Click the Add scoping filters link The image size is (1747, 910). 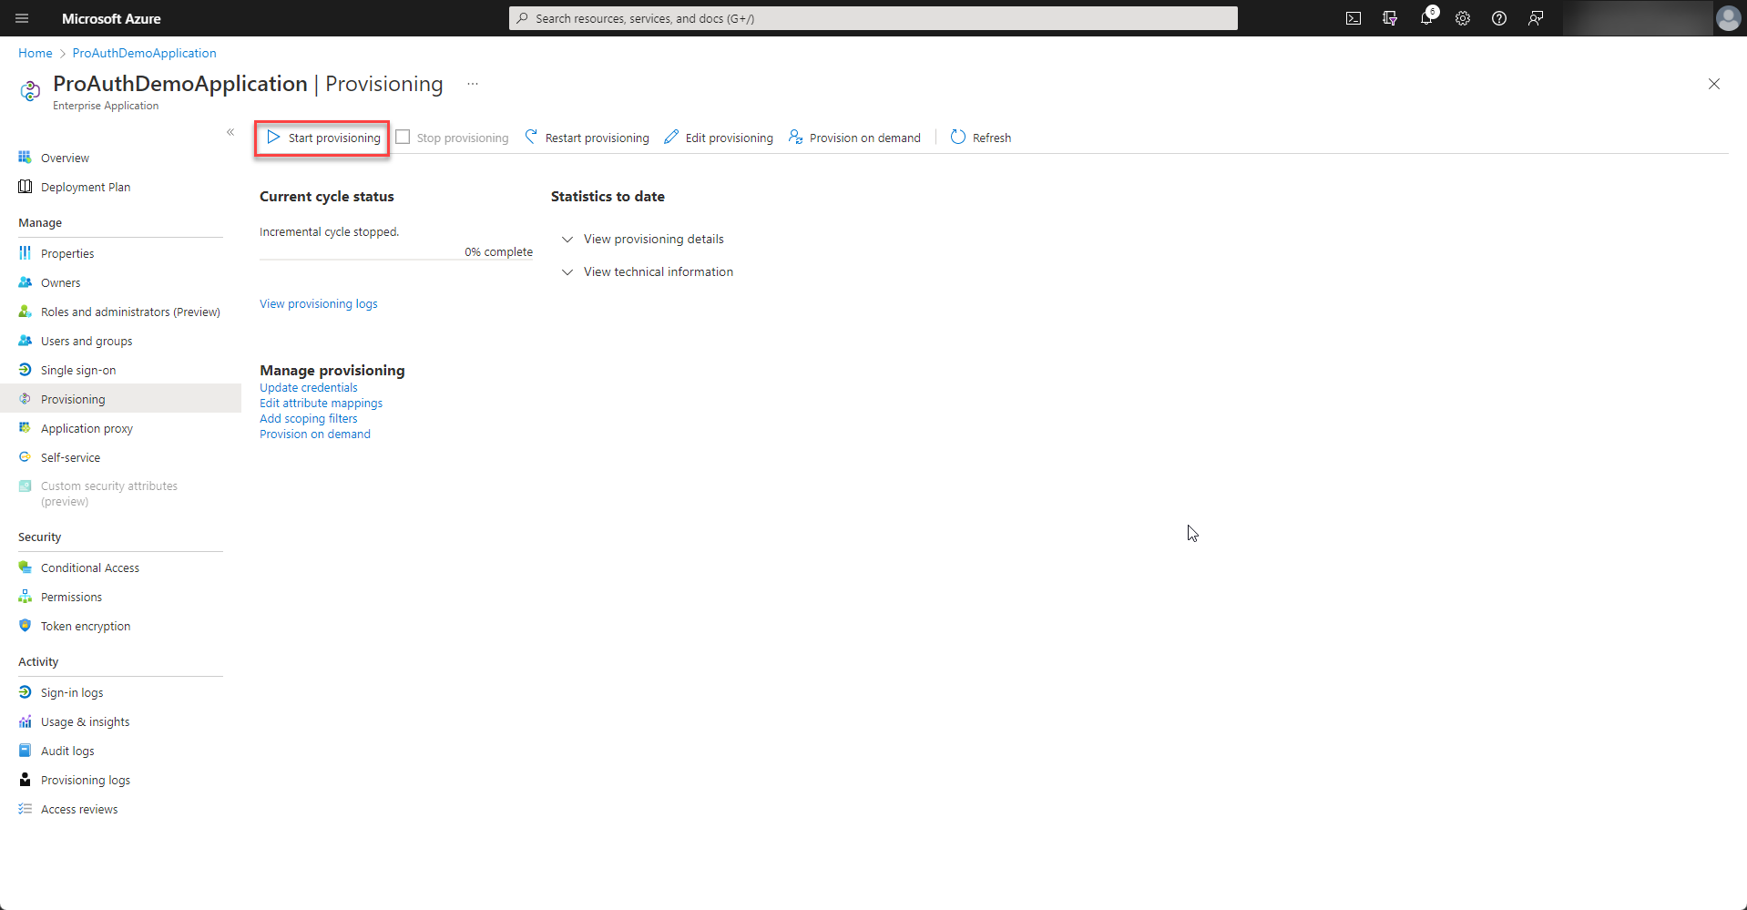pos(308,418)
